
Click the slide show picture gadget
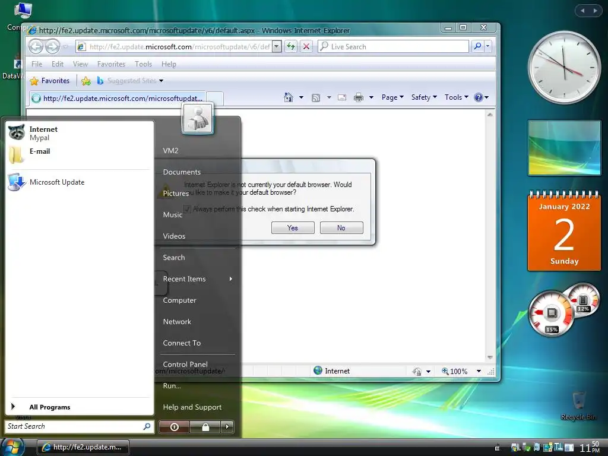[564, 148]
